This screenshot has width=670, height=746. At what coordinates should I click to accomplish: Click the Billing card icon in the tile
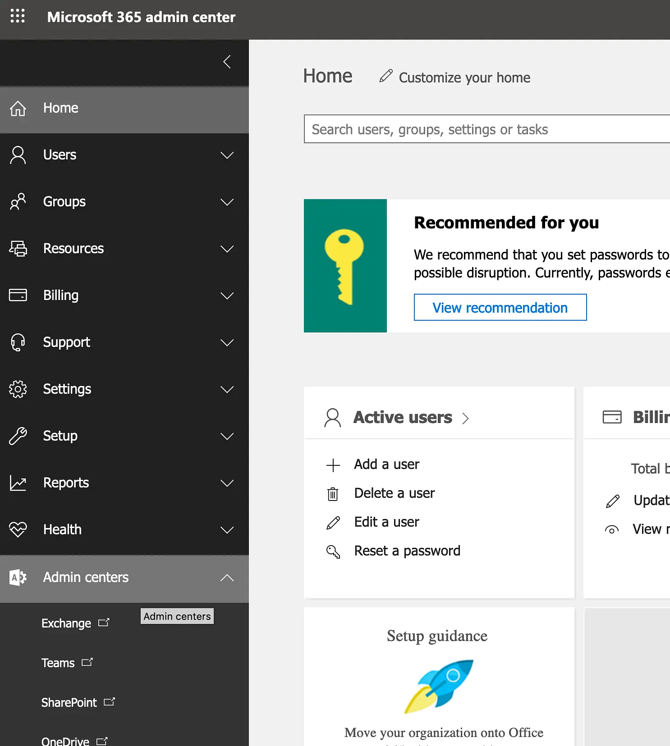tap(612, 417)
